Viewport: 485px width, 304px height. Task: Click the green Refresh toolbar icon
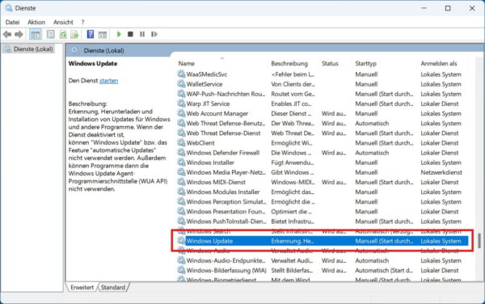point(63,34)
